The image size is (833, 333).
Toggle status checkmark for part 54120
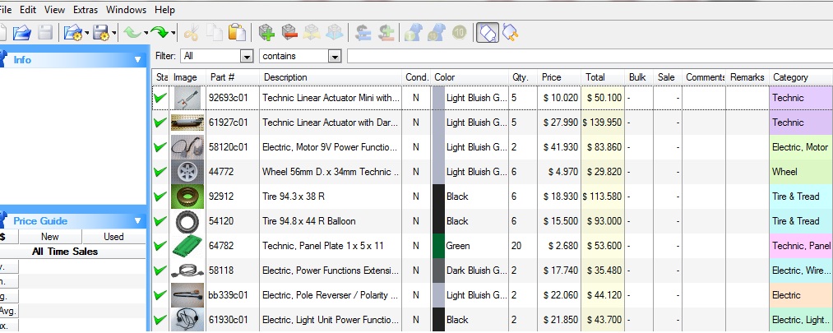[160, 221]
